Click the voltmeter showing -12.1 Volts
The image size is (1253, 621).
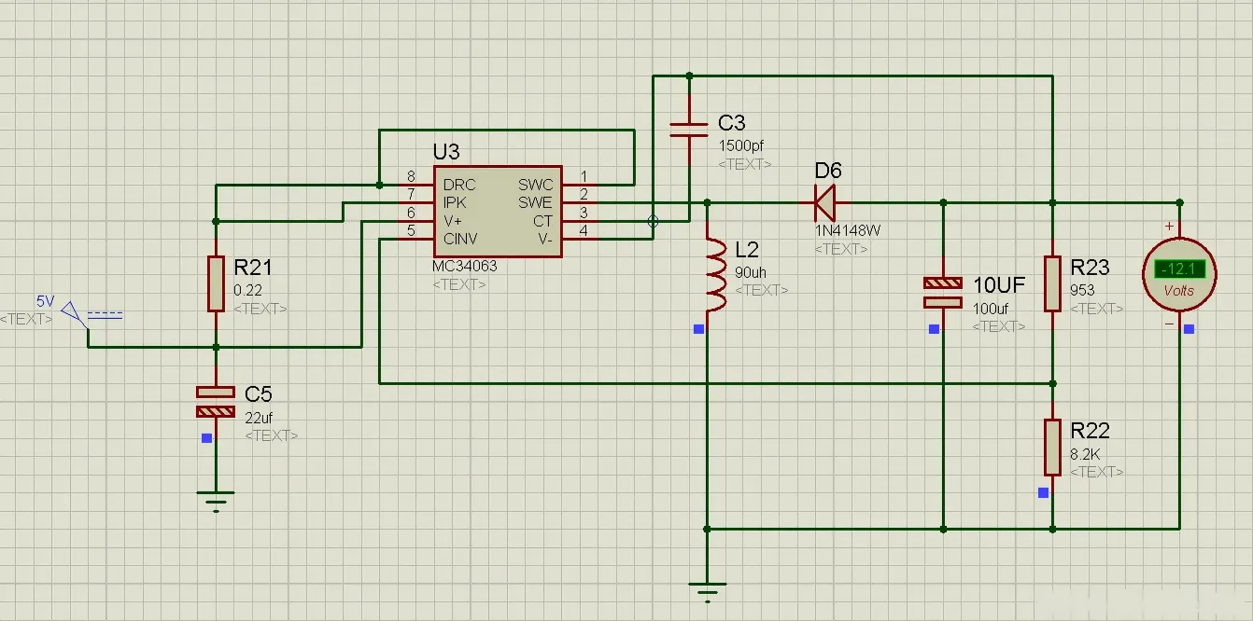[1179, 273]
